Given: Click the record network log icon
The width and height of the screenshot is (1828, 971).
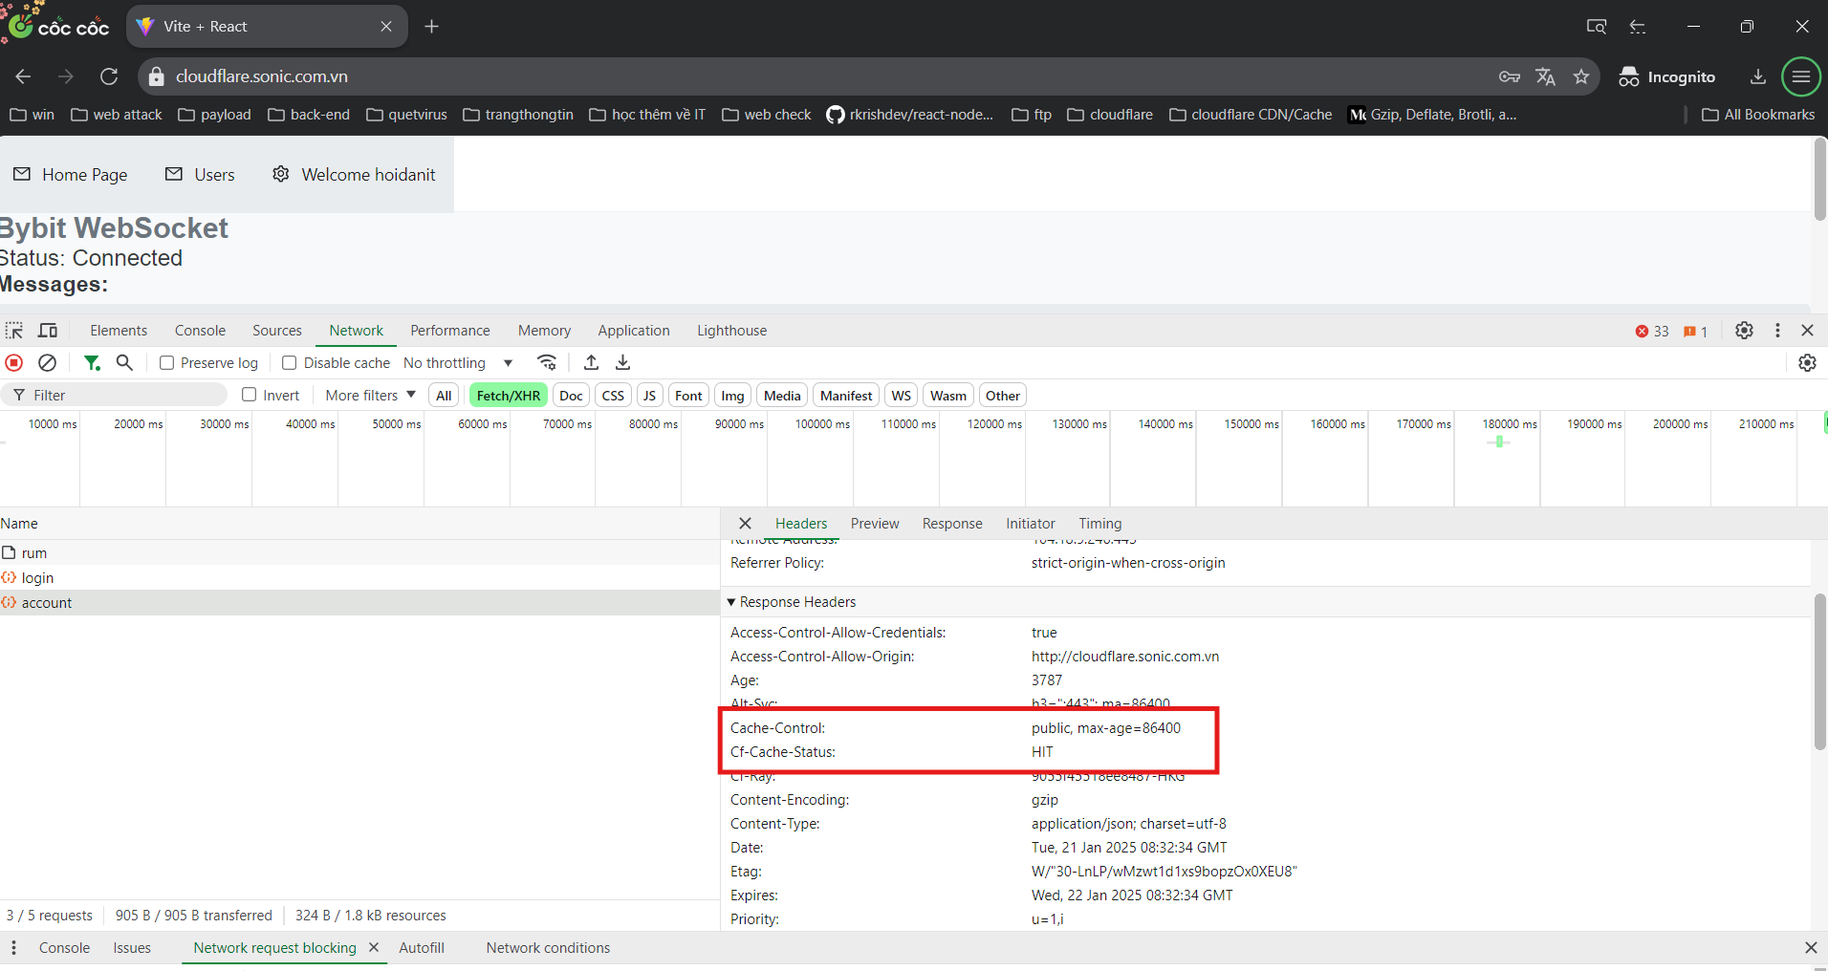Looking at the screenshot, I should [14, 363].
